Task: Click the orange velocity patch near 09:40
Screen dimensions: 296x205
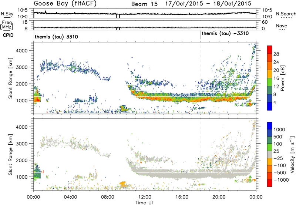Action: (x=123, y=184)
